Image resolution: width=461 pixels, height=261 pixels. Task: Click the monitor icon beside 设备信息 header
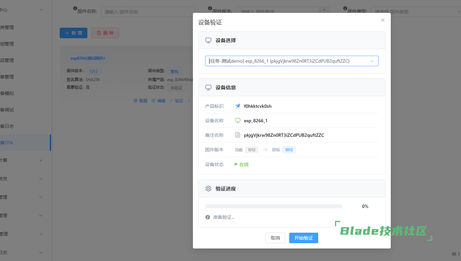(208, 87)
